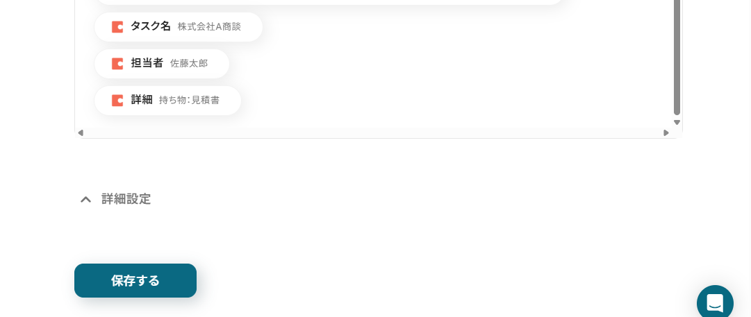Viewport: 751px width, 317px height.
Task: Click the horizontal scroll left arrow
Action: pos(81,133)
